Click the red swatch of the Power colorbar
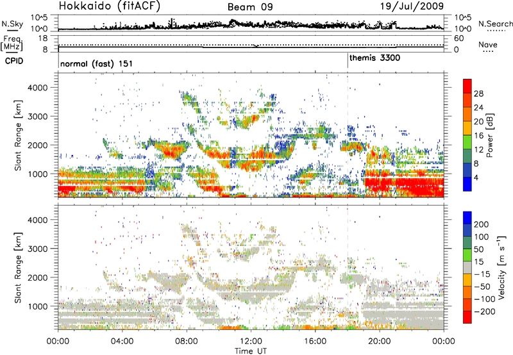This screenshot has height=355, width=513. (x=467, y=86)
